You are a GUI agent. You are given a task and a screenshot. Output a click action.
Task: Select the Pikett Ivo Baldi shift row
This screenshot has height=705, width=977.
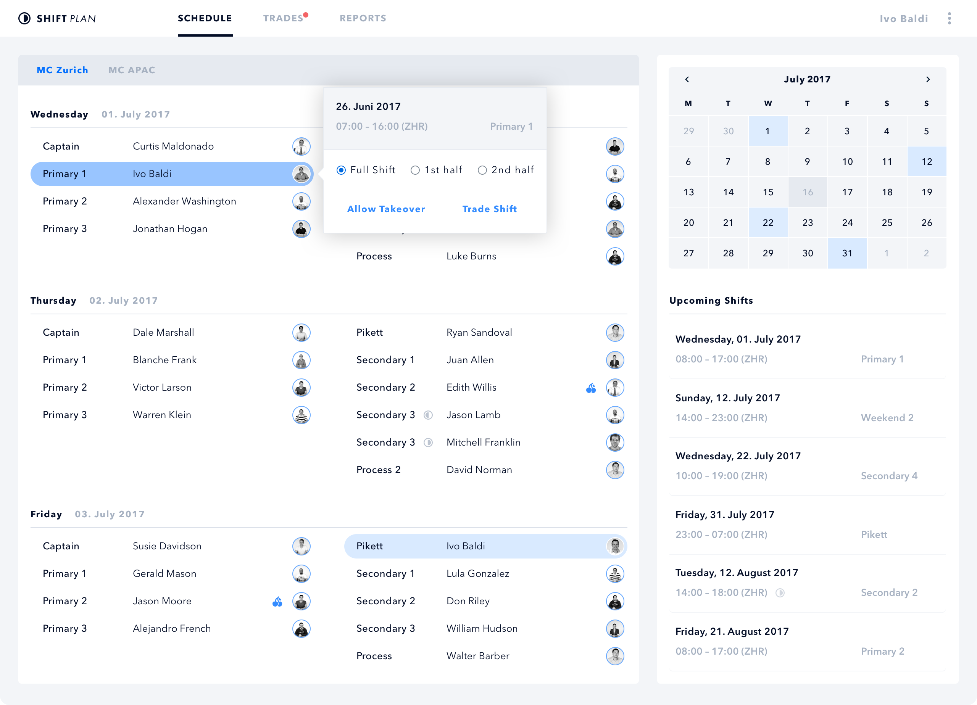click(x=485, y=546)
